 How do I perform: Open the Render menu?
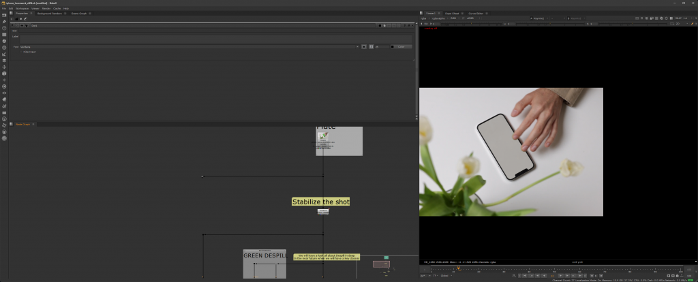pyautogui.click(x=46, y=8)
